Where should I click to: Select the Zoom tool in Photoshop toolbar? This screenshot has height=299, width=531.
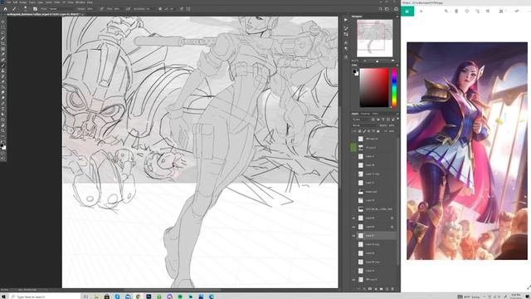[x=3, y=130]
